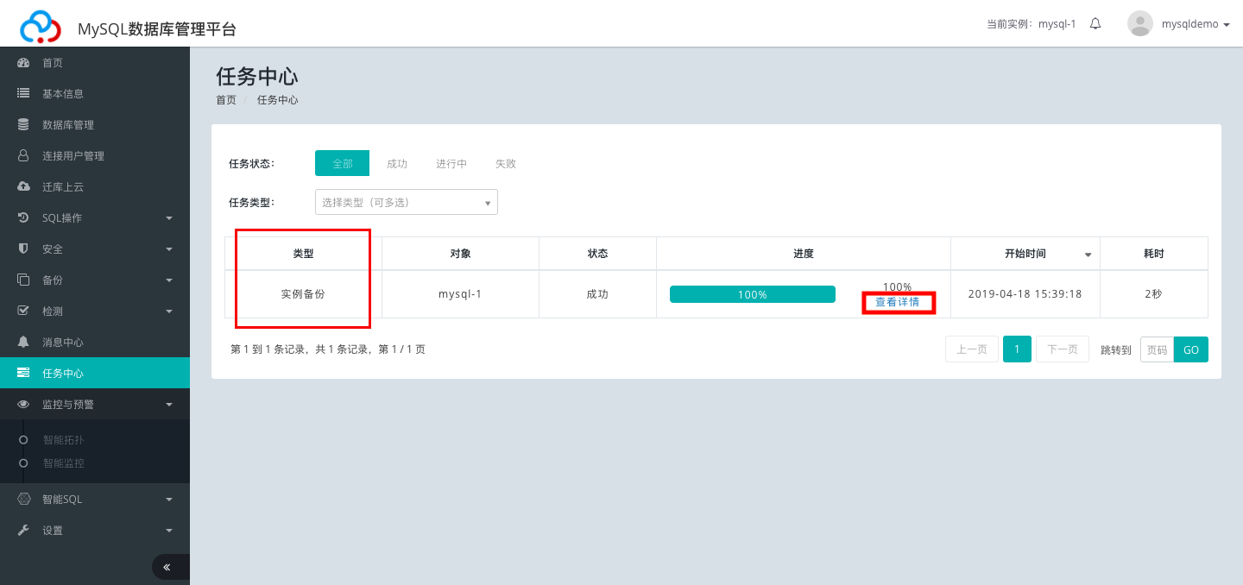Expand the 检测 menu arrow

pos(169,311)
